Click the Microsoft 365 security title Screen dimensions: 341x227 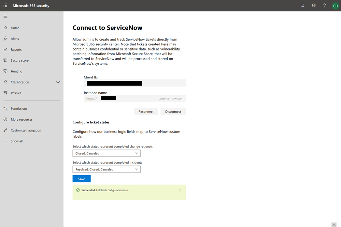[x=31, y=6]
